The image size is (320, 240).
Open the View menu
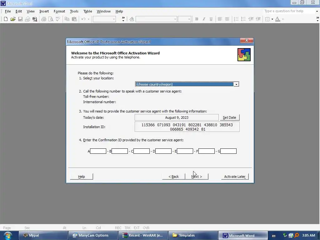tap(31, 11)
